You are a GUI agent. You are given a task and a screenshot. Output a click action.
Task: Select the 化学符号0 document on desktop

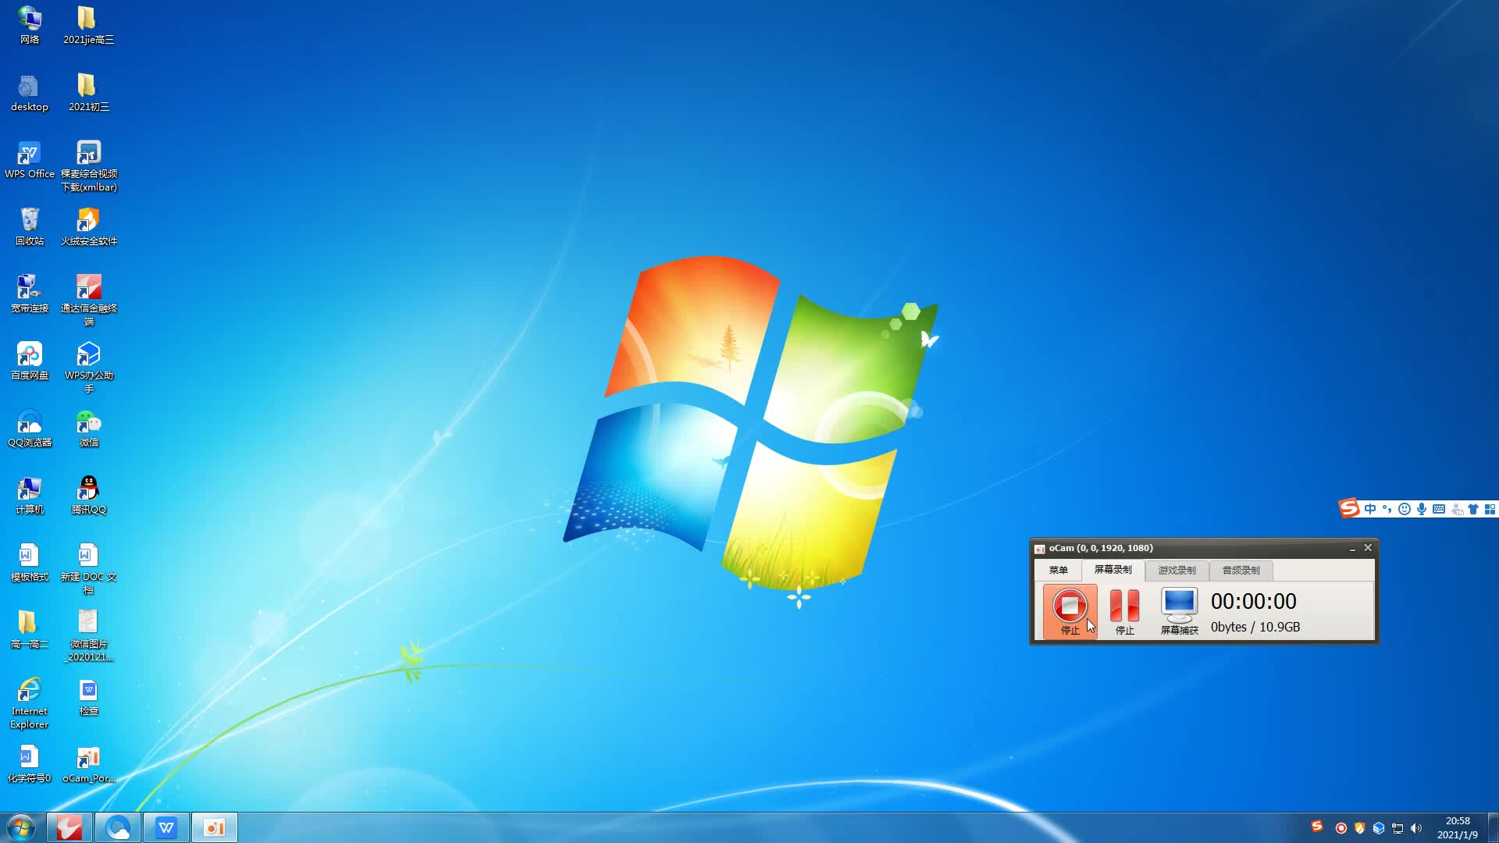pos(30,764)
